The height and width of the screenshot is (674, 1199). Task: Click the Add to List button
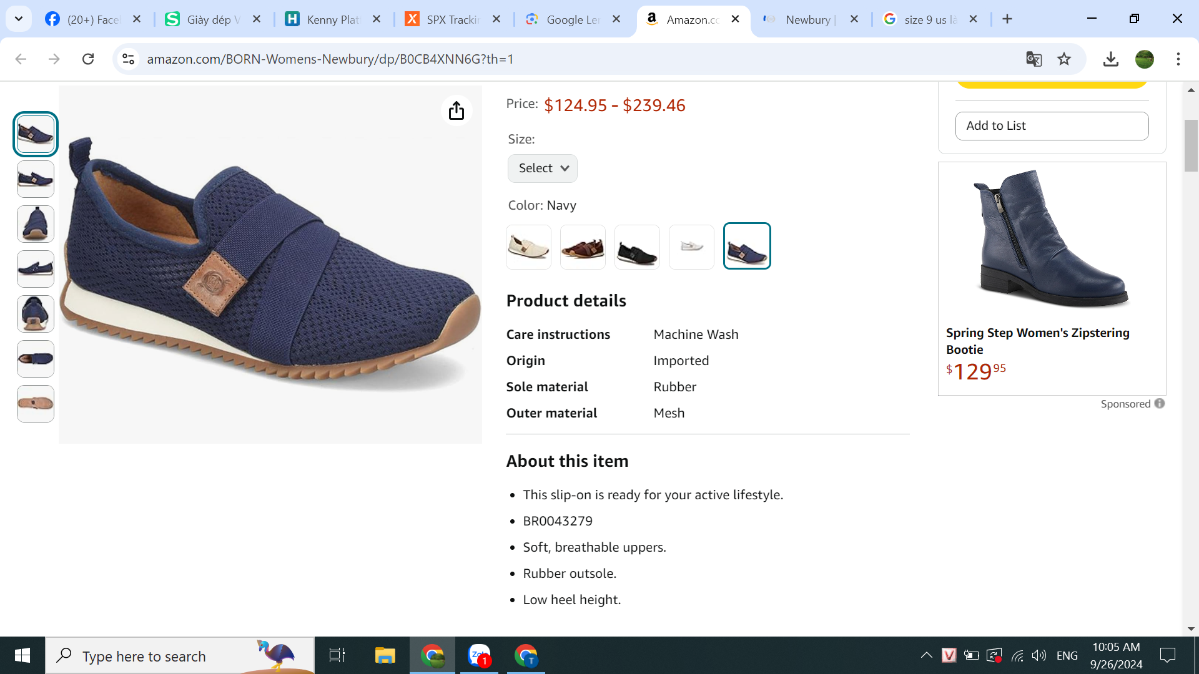[x=1052, y=126]
